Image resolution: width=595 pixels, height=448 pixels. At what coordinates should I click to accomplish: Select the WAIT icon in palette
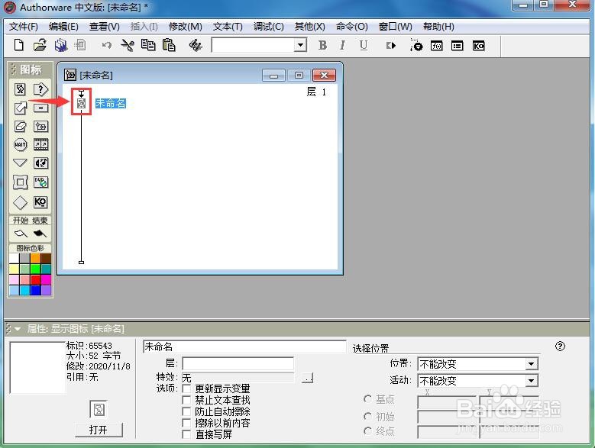click(20, 144)
